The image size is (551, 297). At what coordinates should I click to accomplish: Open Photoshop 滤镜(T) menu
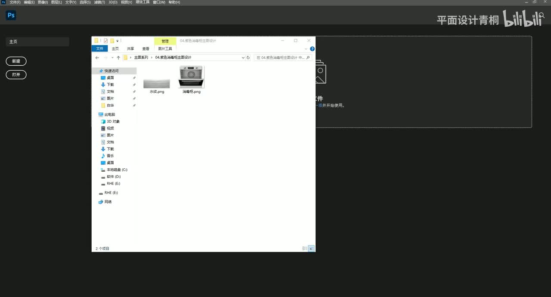[99, 2]
